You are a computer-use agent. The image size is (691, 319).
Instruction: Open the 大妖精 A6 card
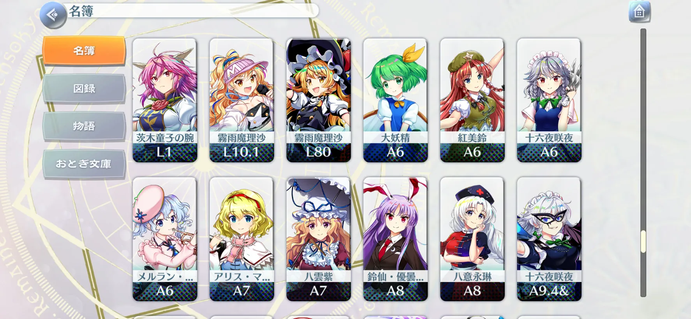(395, 100)
